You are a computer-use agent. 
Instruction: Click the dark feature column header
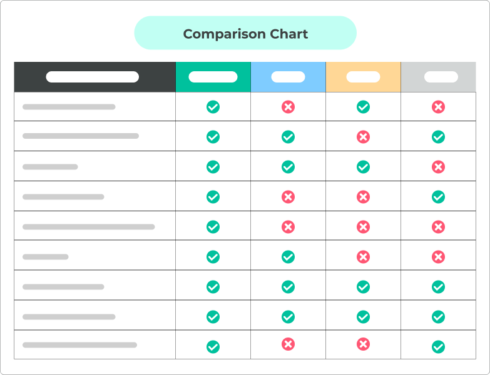(95, 77)
